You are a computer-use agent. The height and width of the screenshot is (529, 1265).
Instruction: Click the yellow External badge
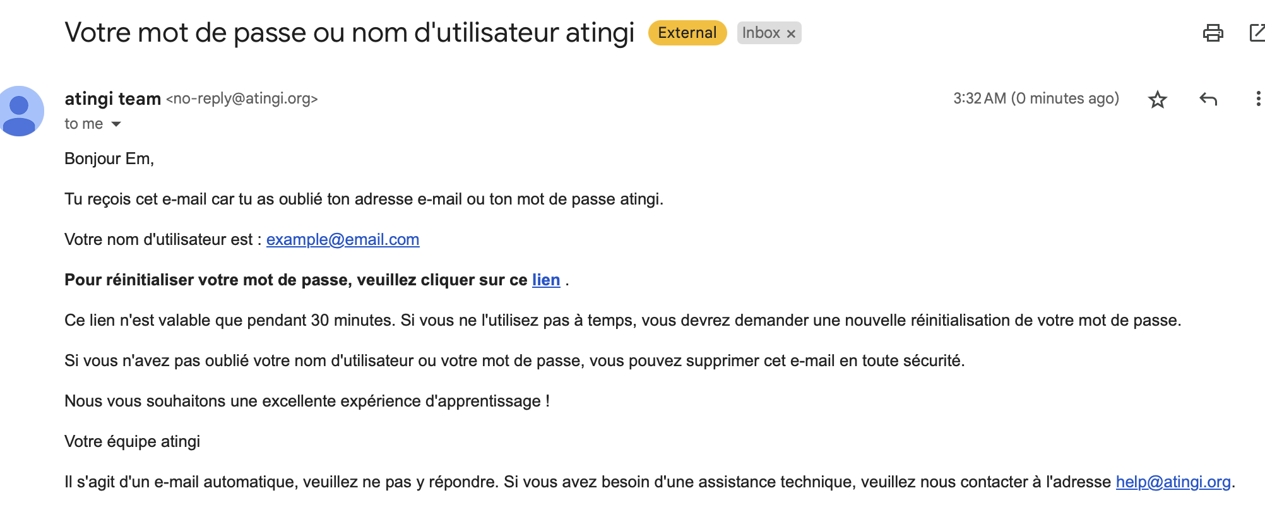coord(687,33)
